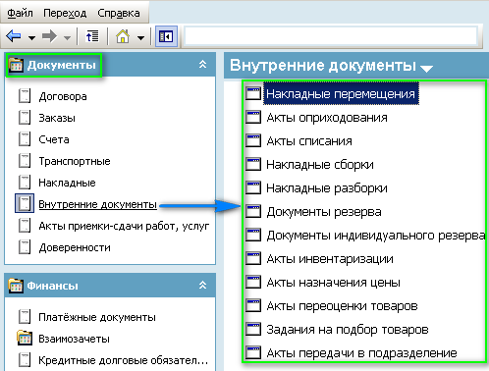Click the icon beside Кредитные долговые обязател...
The height and width of the screenshot is (371, 489).
point(25,359)
